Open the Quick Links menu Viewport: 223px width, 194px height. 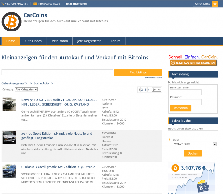[x=205, y=4]
